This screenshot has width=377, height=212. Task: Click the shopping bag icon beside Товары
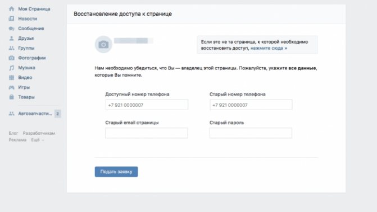tap(11, 97)
